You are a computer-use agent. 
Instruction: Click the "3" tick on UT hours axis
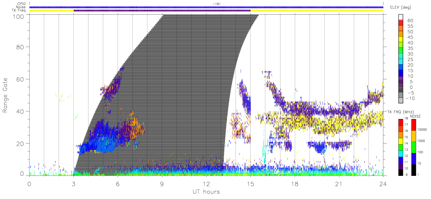click(x=74, y=184)
